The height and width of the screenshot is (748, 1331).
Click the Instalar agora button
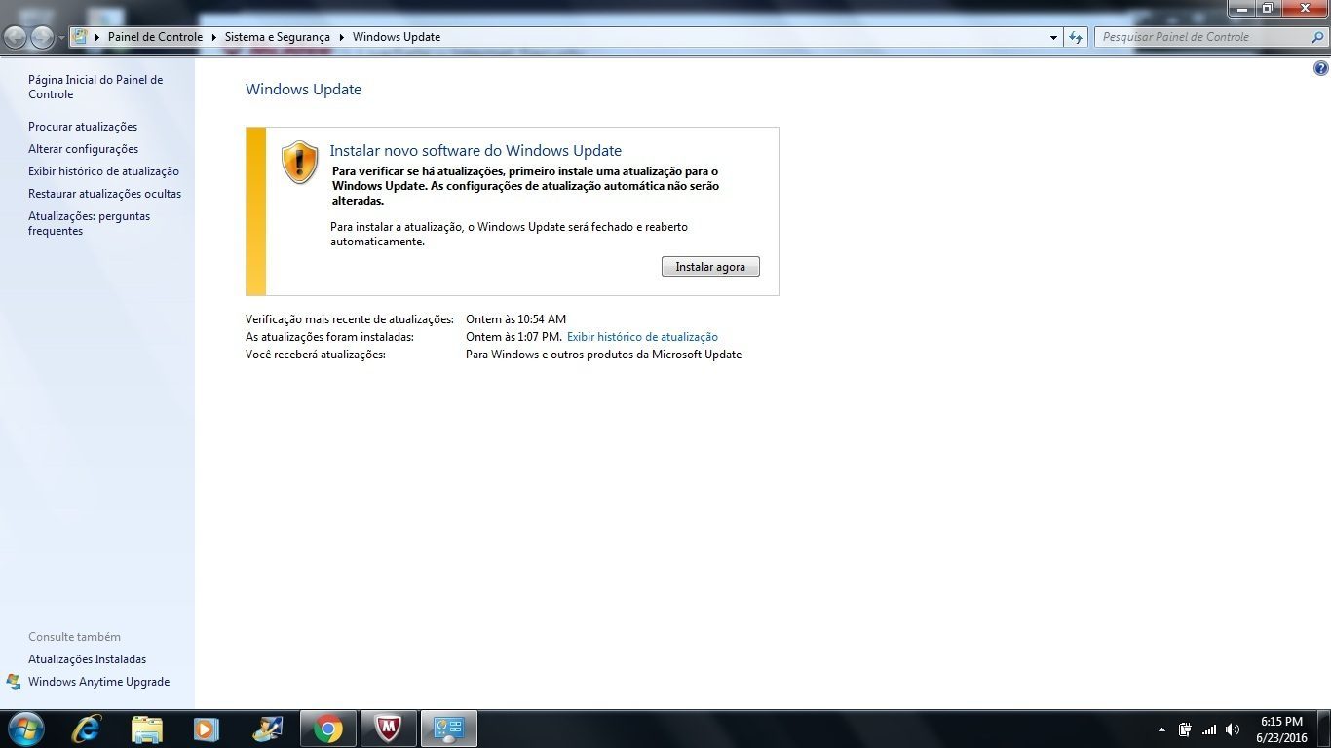coord(710,267)
